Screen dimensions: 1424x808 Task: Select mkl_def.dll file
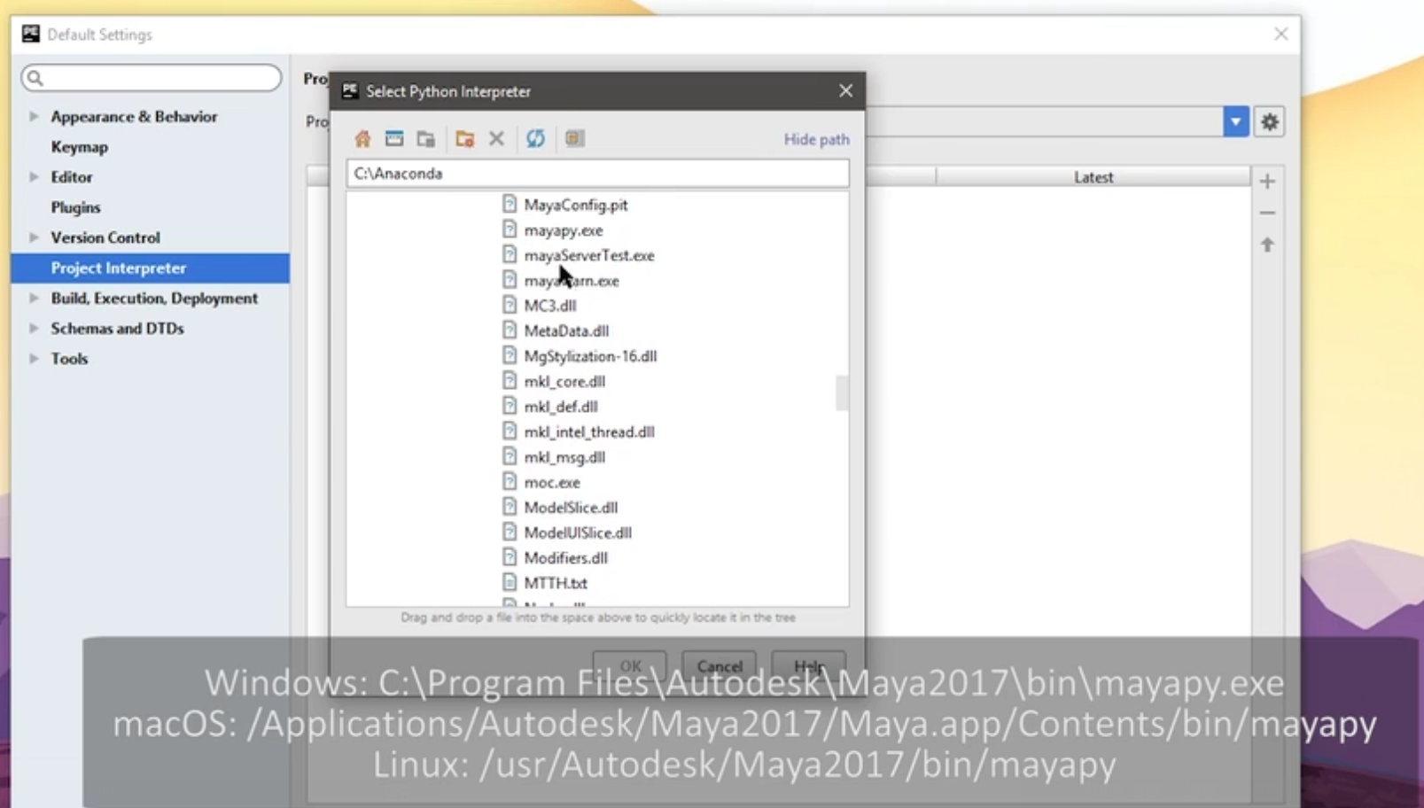561,407
